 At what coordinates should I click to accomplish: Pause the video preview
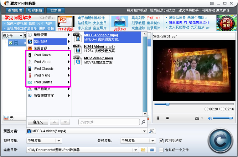(x=158, y=118)
